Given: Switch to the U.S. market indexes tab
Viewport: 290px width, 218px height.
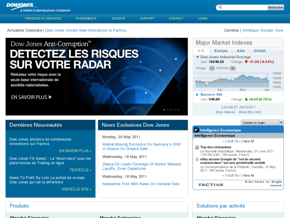Looking at the screenshot, I should pos(201,51).
